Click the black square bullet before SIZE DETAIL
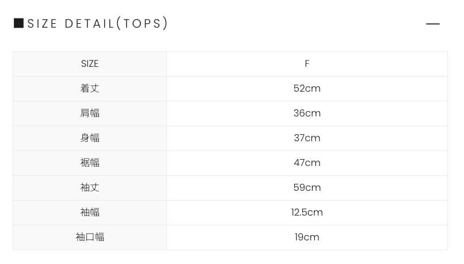This screenshot has height=264, width=464. pyautogui.click(x=18, y=23)
